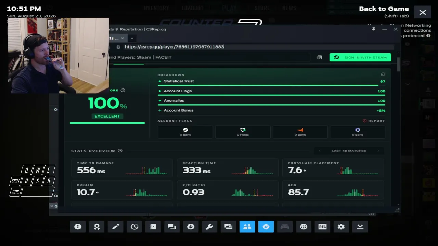Open the downloads arrow overlay icon

click(191, 227)
